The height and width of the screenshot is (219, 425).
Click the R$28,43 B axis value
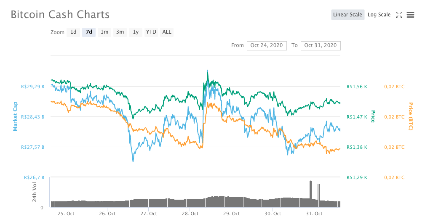coord(32,117)
